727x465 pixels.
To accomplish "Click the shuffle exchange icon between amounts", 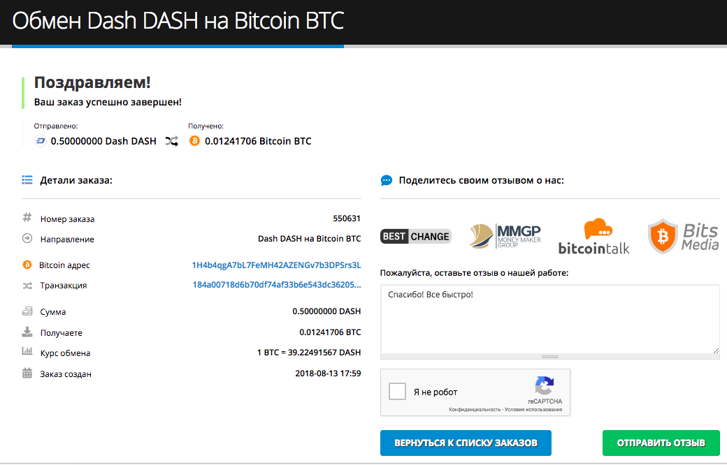I will pyautogui.click(x=172, y=141).
